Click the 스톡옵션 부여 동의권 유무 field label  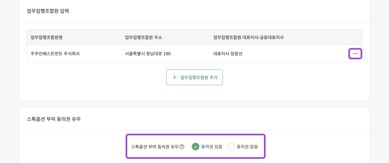coord(155,146)
